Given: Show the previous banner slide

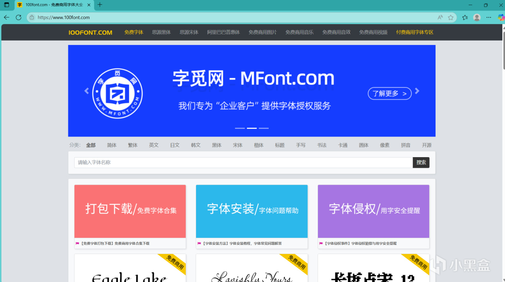Looking at the screenshot, I should coord(87,91).
